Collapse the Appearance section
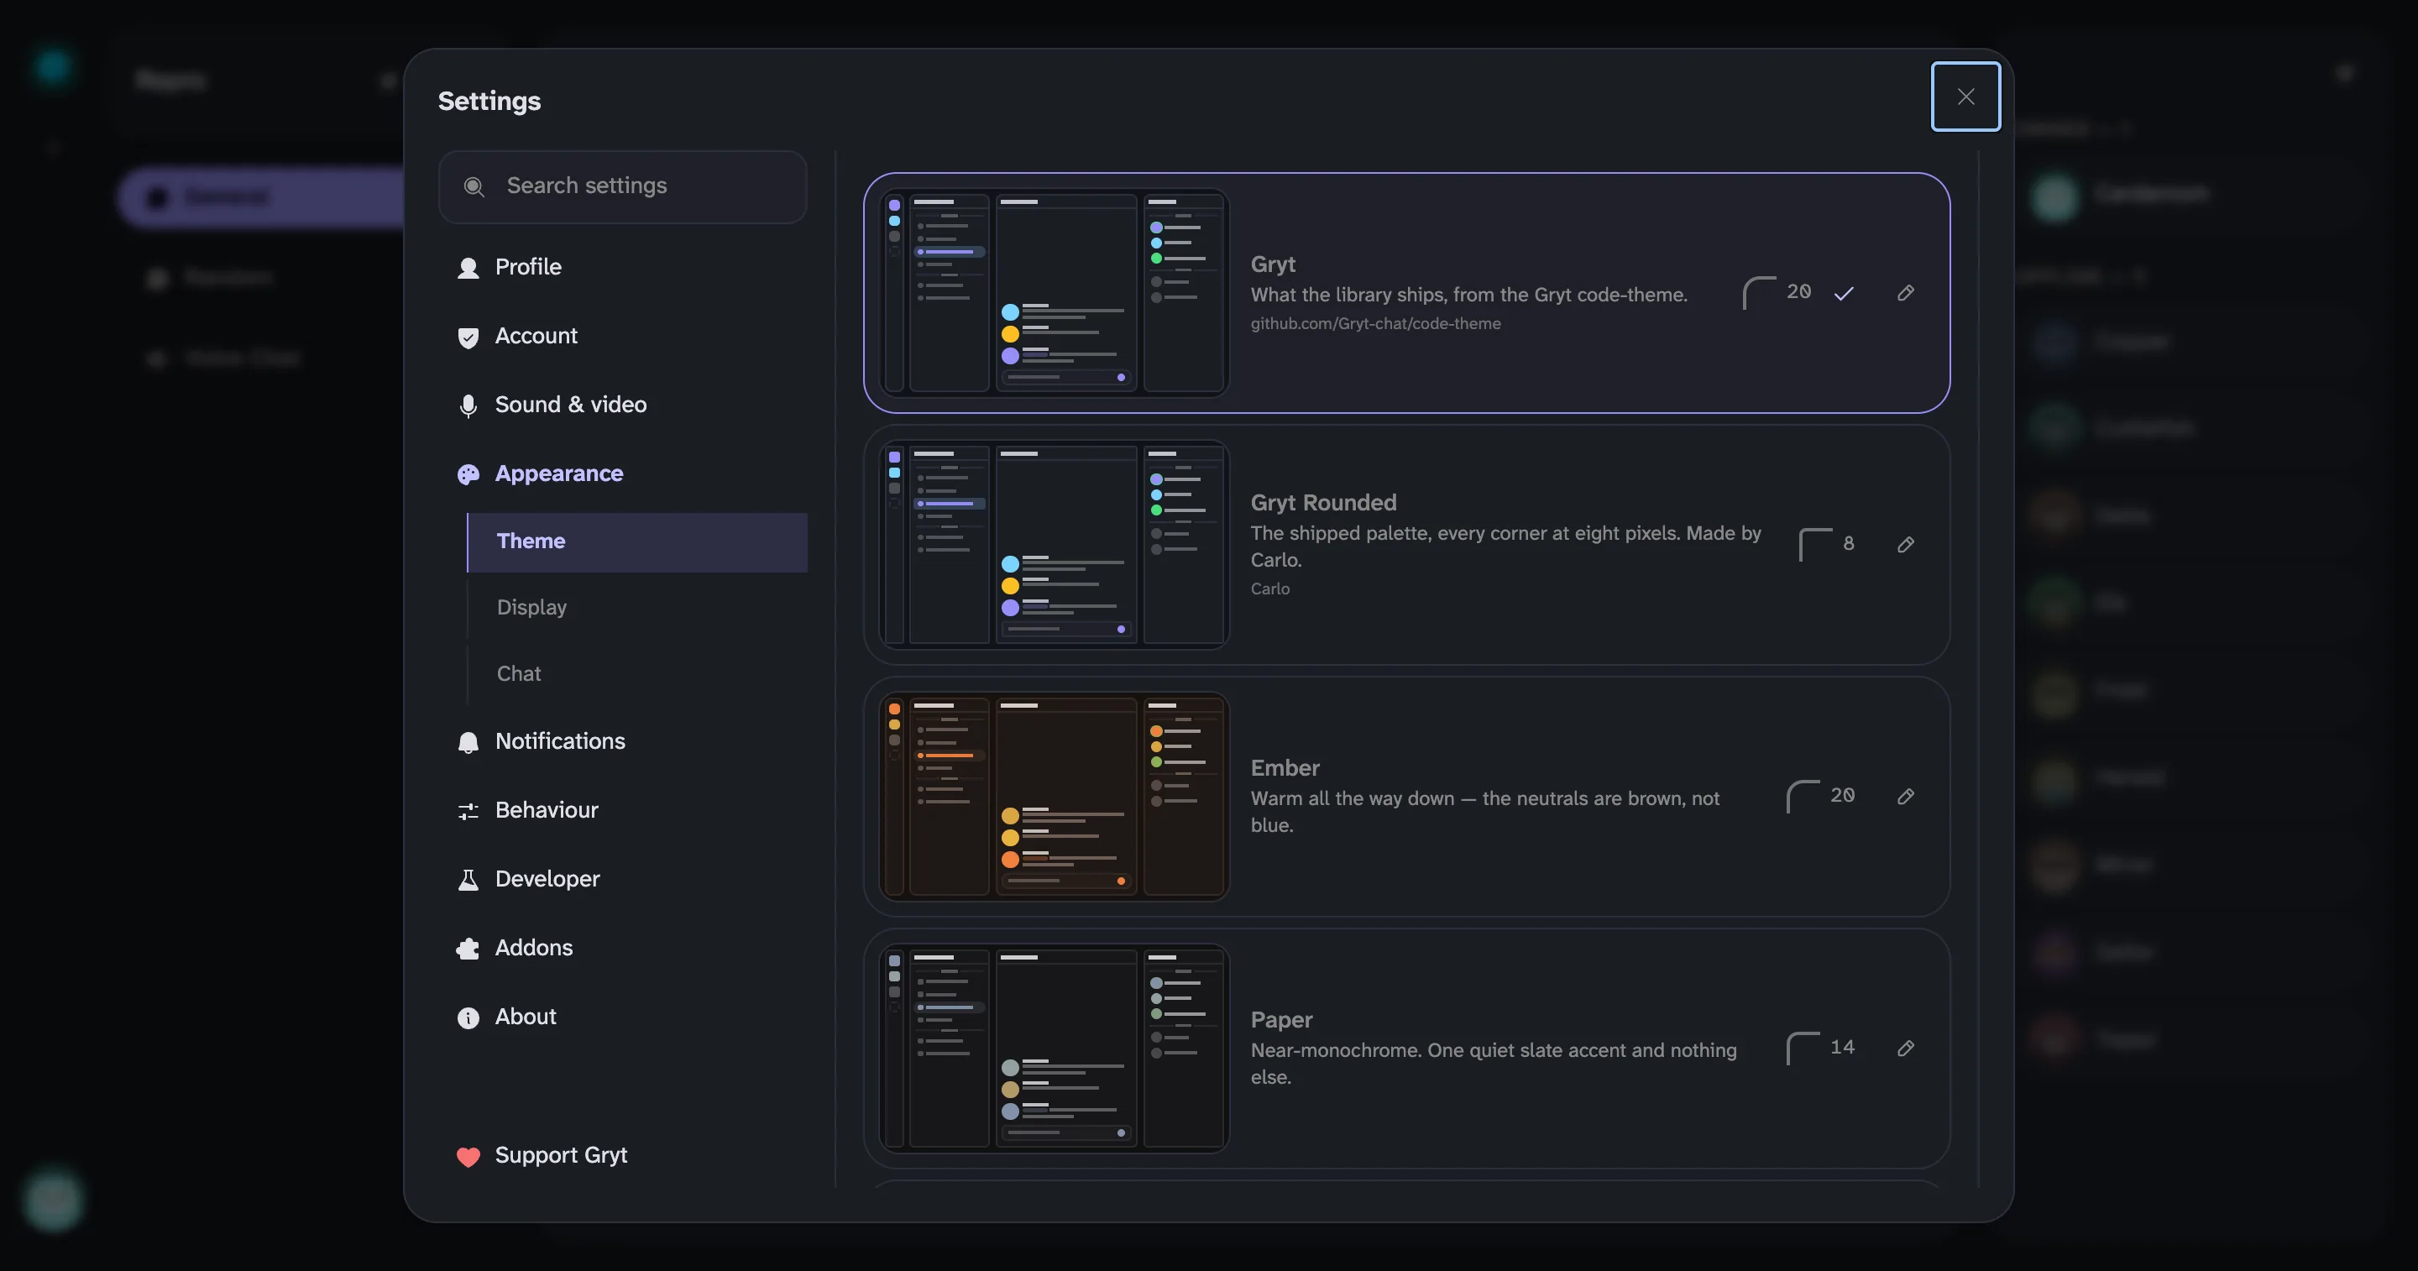 623,474
